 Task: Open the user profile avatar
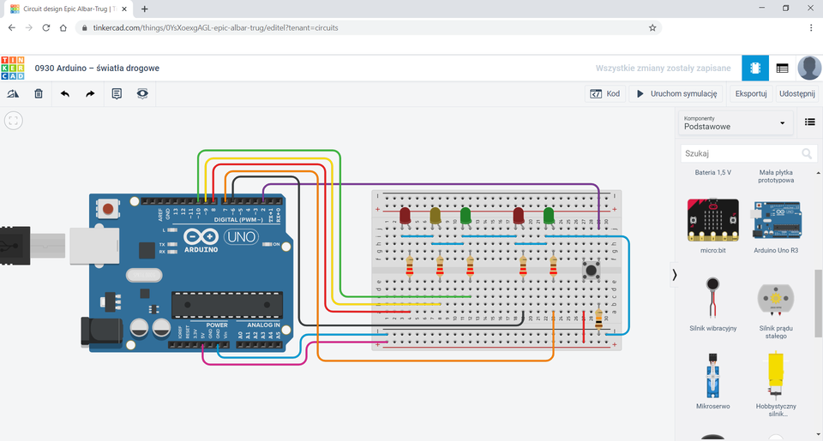809,69
